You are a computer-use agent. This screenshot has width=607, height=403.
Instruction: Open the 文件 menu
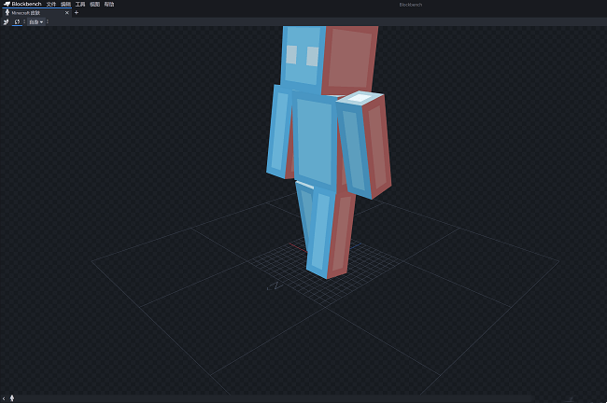click(x=51, y=4)
